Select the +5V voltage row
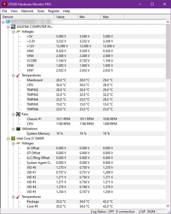This screenshot has height=214, width=171. pos(96,36)
